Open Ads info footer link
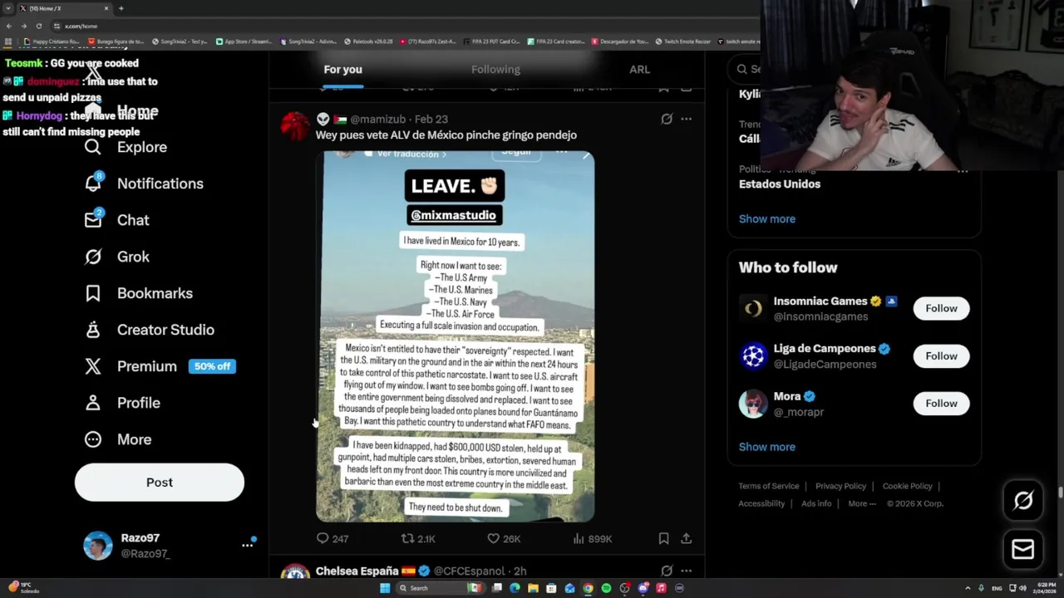1064x598 pixels. [816, 503]
